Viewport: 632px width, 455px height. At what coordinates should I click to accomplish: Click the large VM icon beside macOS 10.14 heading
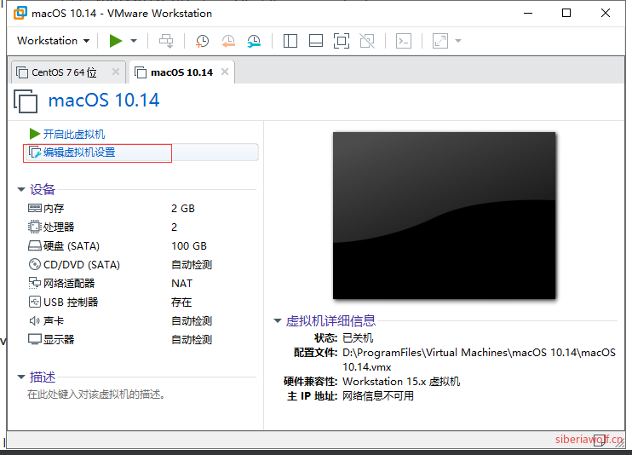point(26,101)
